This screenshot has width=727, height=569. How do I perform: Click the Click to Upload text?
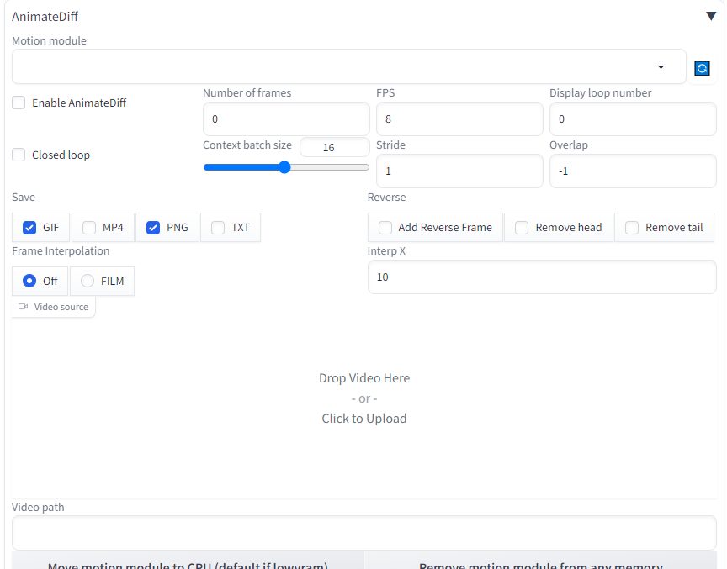(x=364, y=419)
